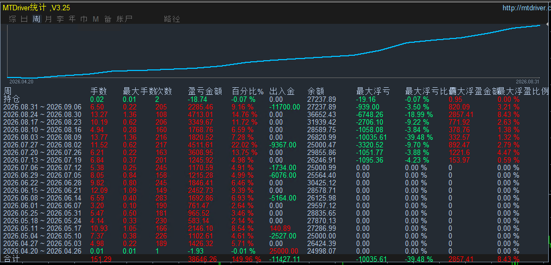
Task: Click the lots value 13.77
Action: point(99,137)
